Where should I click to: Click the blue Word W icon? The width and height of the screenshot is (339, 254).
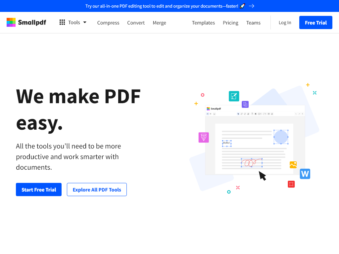[305, 174]
